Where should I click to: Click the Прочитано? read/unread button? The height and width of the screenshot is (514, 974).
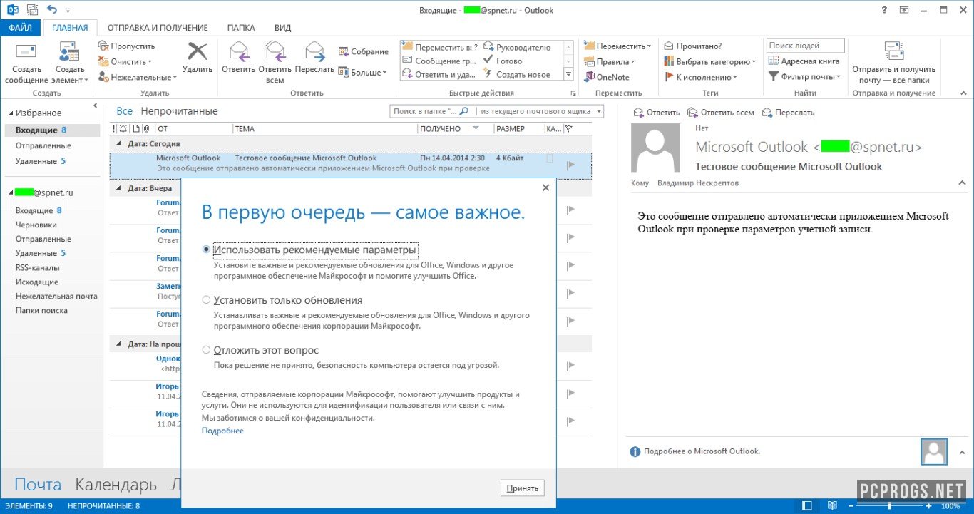(693, 46)
